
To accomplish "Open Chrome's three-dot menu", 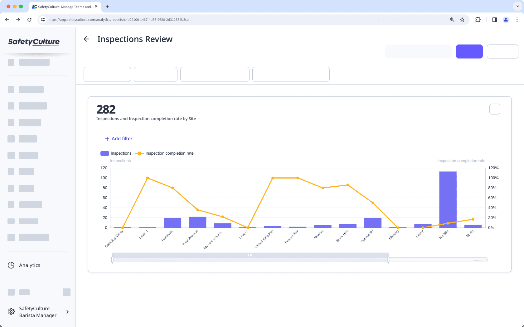I will click(x=517, y=20).
